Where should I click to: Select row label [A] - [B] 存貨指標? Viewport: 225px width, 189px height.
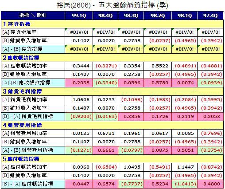click(33, 49)
